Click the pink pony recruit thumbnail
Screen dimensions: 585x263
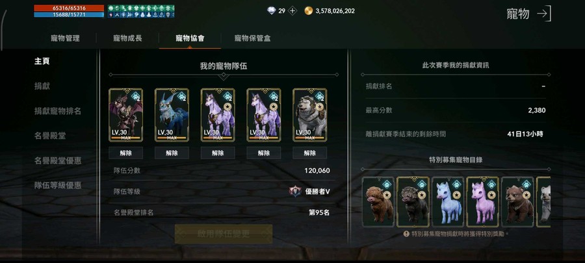482,202
